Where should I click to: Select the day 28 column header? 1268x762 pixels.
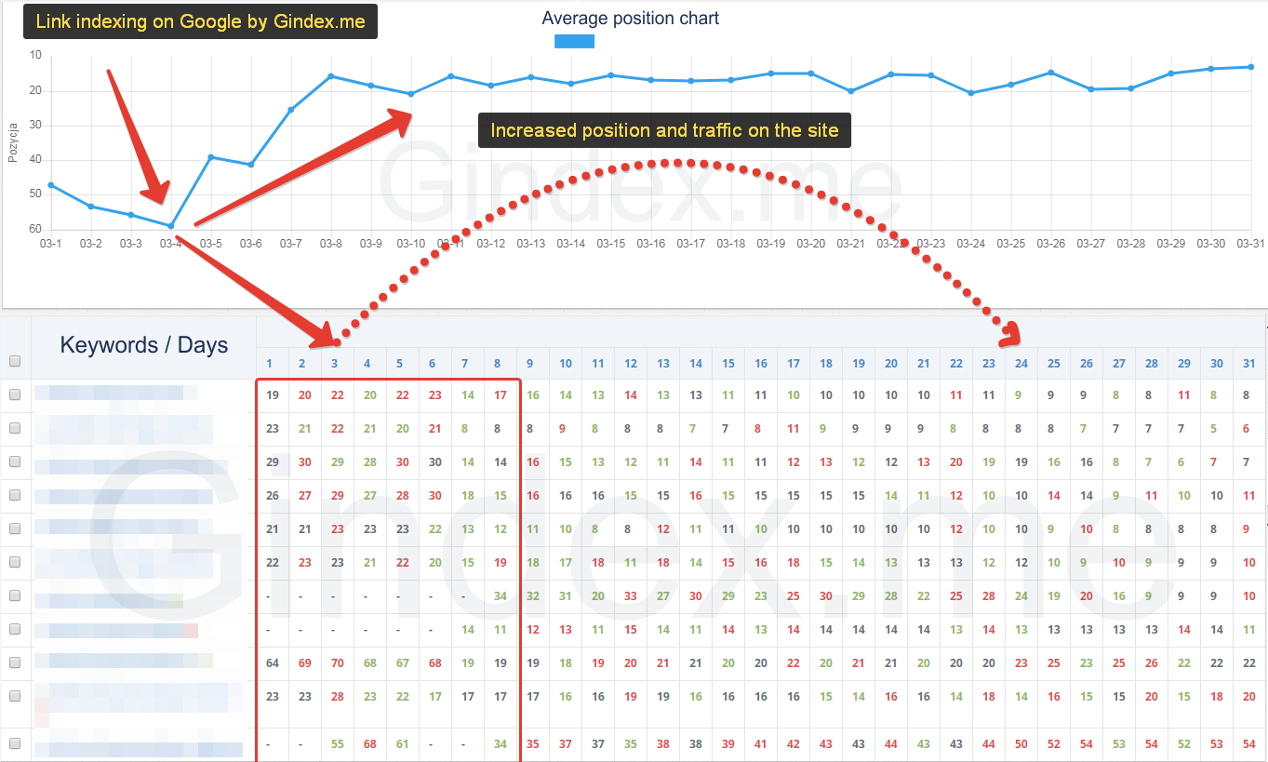[1152, 364]
